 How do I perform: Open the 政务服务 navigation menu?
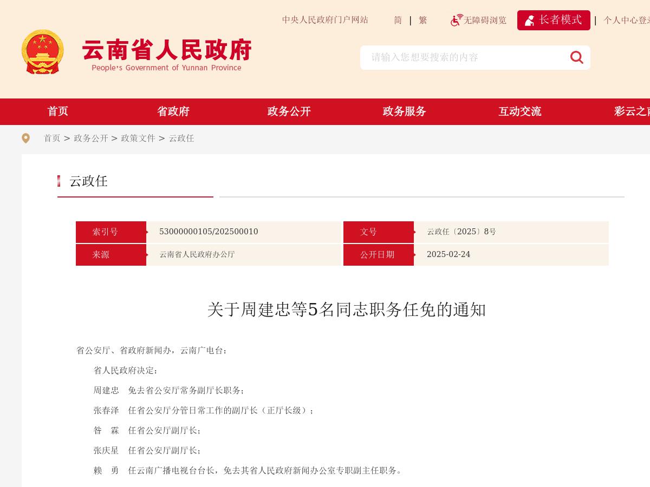coord(404,111)
